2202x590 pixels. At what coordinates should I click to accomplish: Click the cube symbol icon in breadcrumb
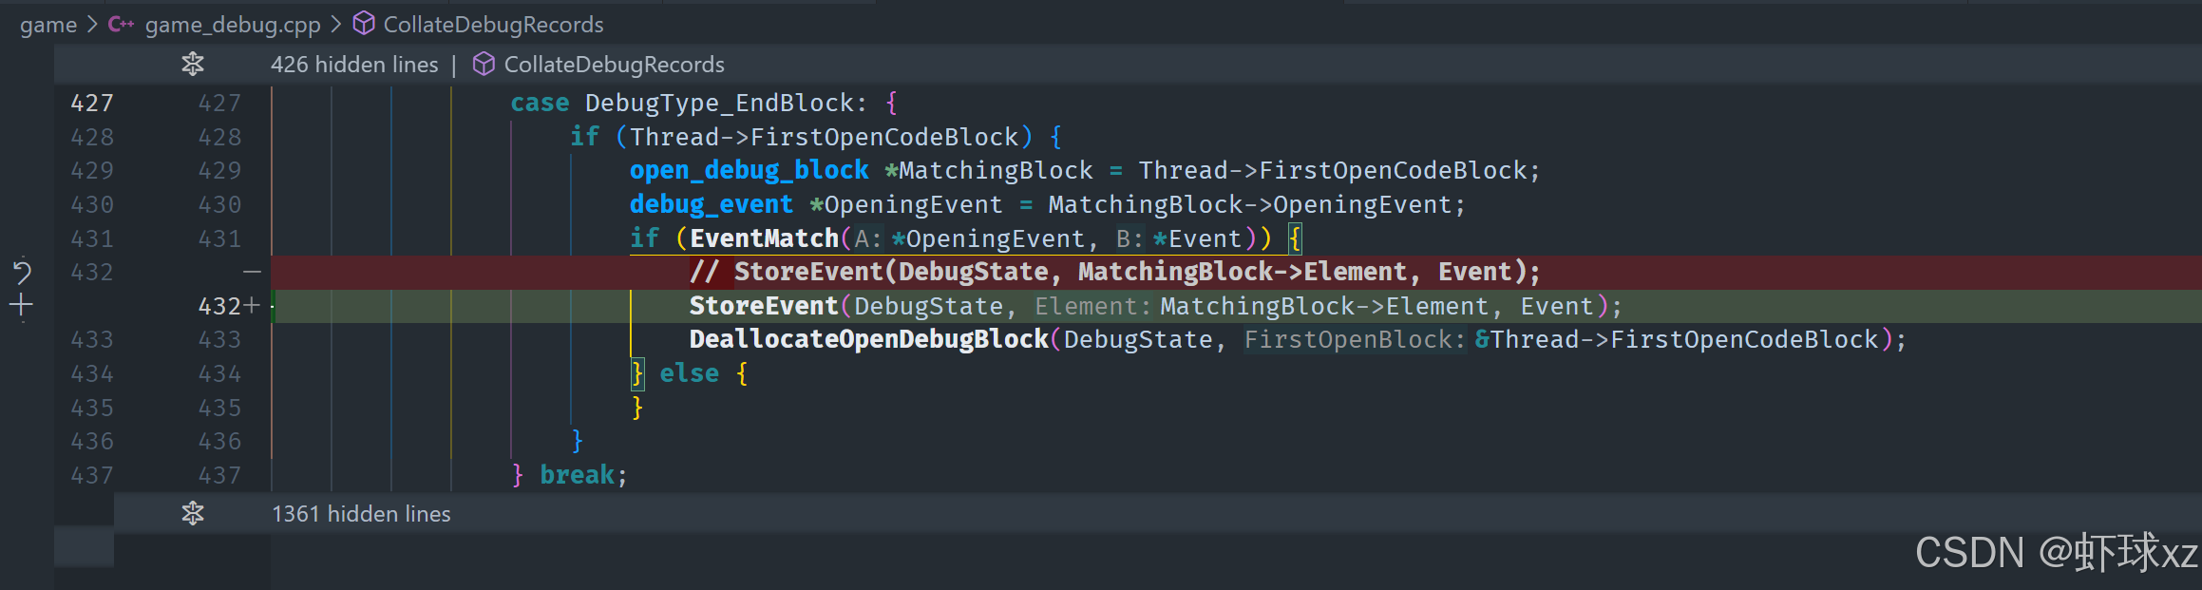(x=363, y=24)
